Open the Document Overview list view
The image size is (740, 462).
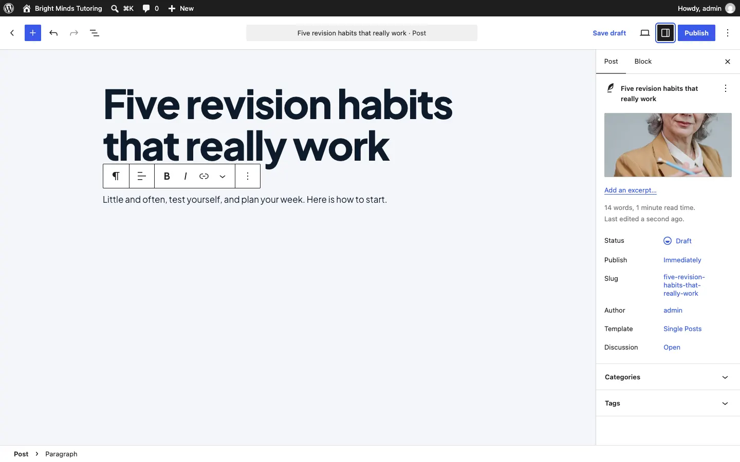tap(95, 33)
